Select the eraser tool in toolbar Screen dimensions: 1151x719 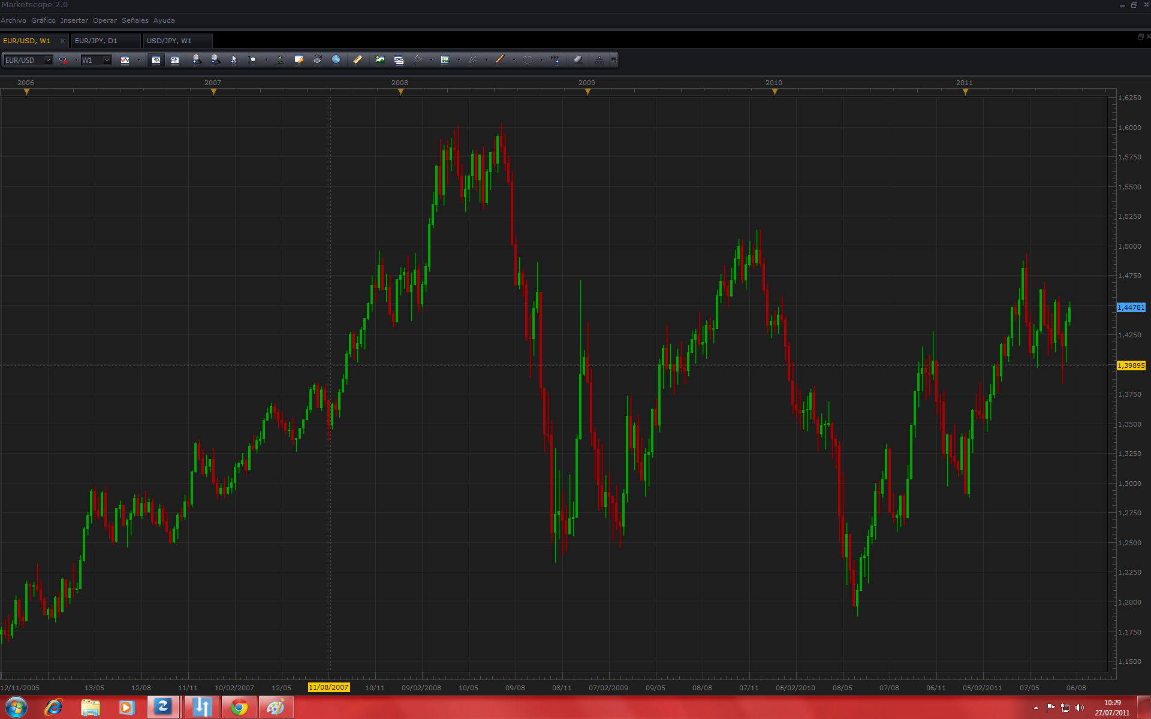coord(578,60)
